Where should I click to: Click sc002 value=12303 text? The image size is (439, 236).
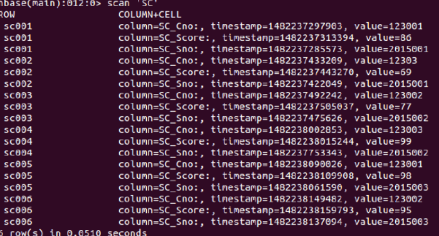point(385,61)
